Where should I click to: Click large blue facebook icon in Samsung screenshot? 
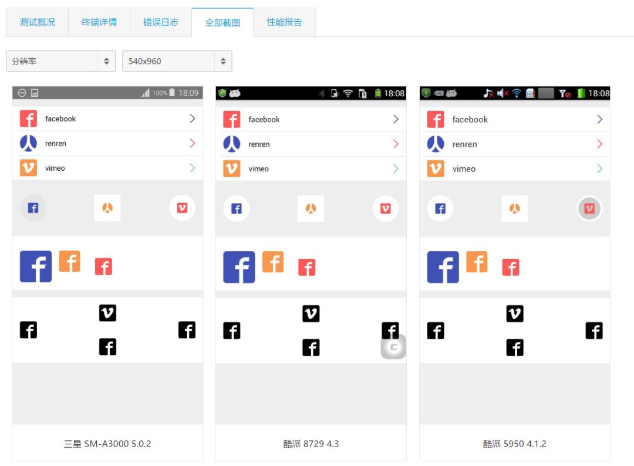36,266
